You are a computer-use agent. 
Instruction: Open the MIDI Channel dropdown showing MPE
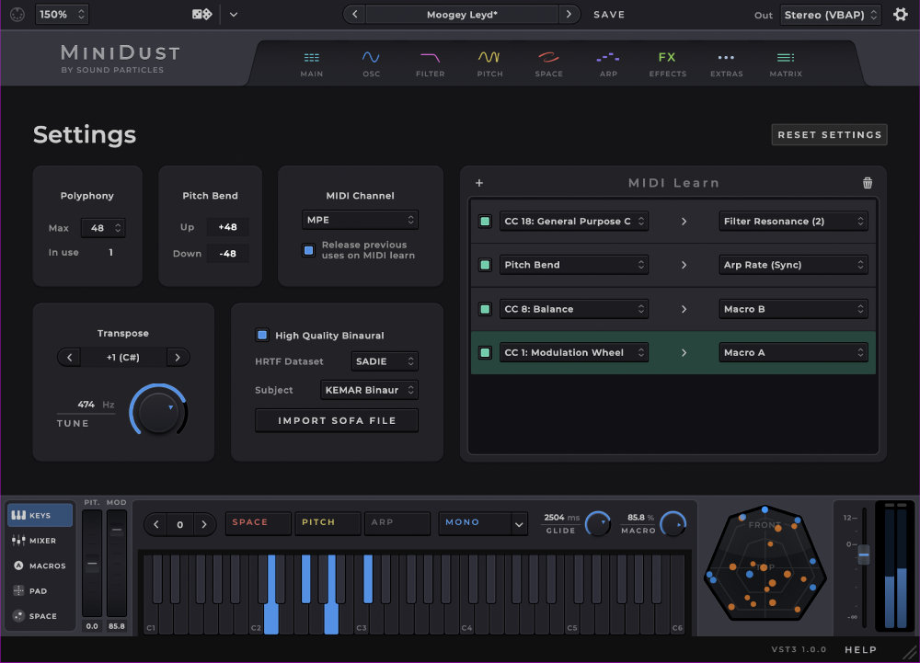click(360, 220)
